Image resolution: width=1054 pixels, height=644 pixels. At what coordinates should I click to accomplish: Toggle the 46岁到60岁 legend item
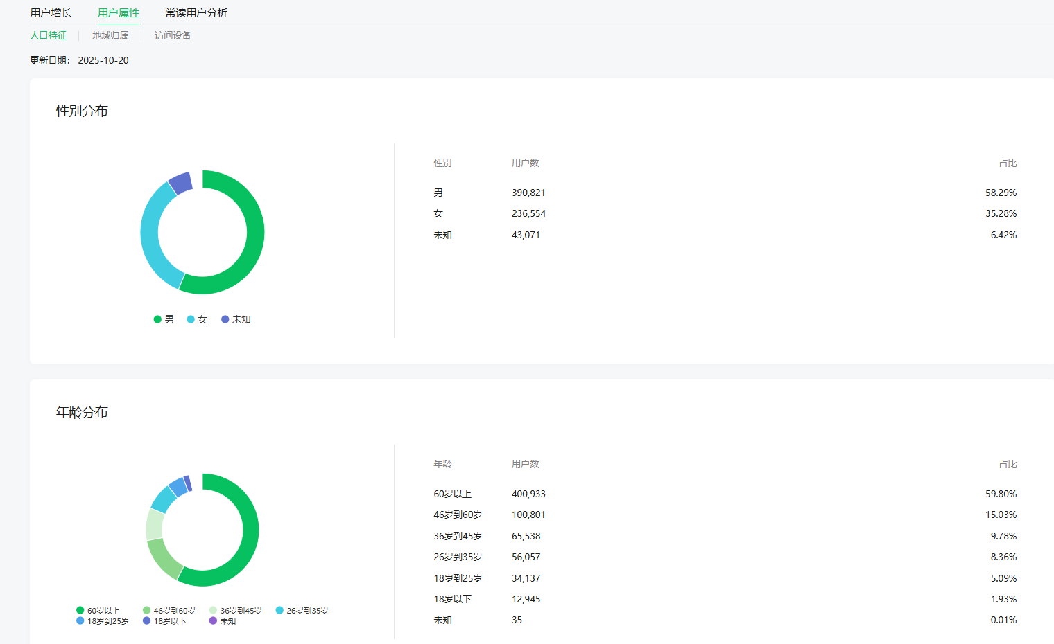169,611
